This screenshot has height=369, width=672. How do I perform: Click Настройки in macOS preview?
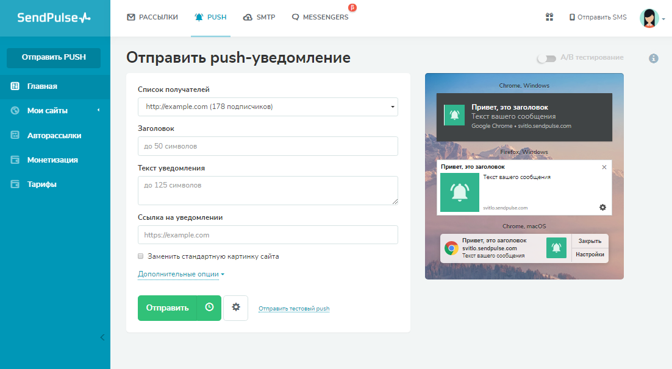pyautogui.click(x=590, y=255)
